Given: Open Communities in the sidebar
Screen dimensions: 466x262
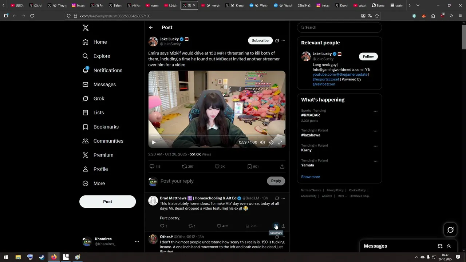Looking at the screenshot, I should click(103, 141).
